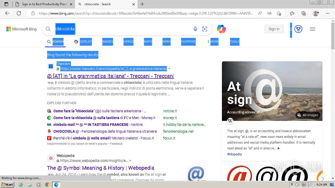Screen dimensions: 335x188
Task: Expand At sign description with plus
Action: coord(278,148)
